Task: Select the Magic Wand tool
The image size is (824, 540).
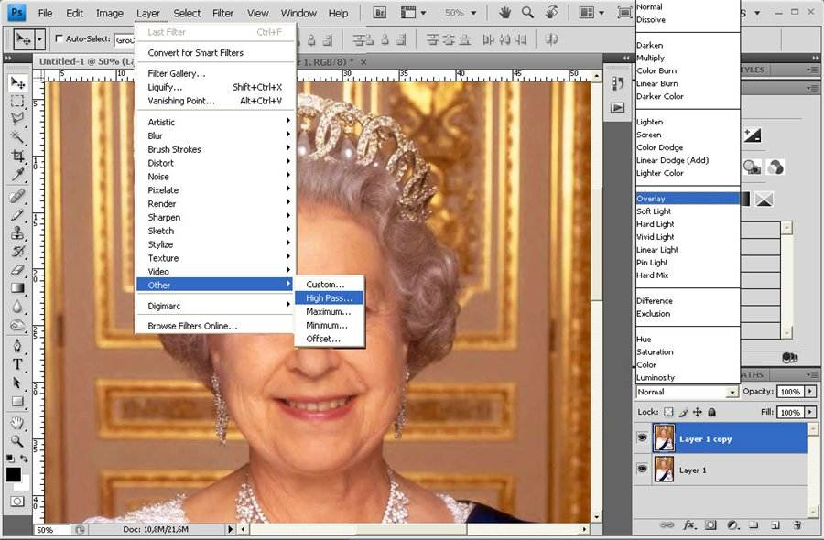Action: [17, 137]
